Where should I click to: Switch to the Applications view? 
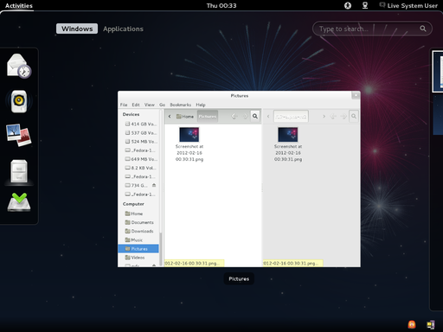tap(123, 29)
